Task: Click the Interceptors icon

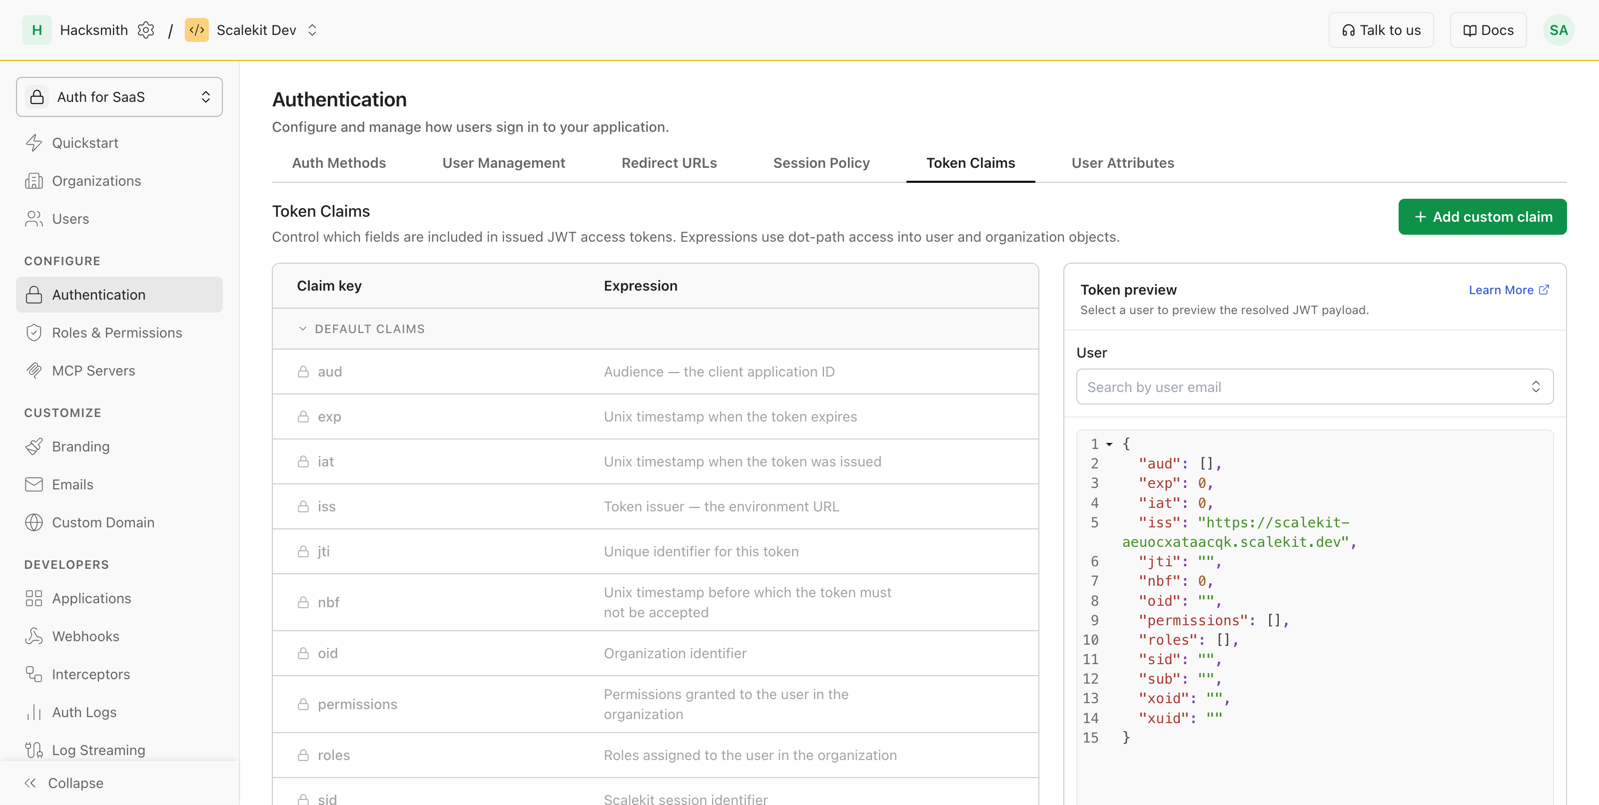Action: click(x=33, y=674)
